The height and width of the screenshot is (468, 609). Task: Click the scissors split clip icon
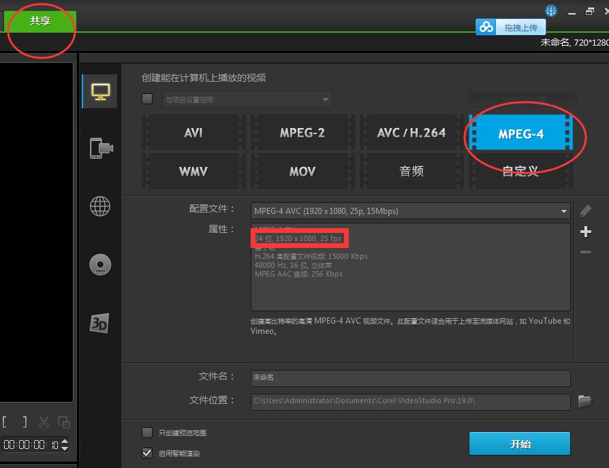pyautogui.click(x=44, y=422)
